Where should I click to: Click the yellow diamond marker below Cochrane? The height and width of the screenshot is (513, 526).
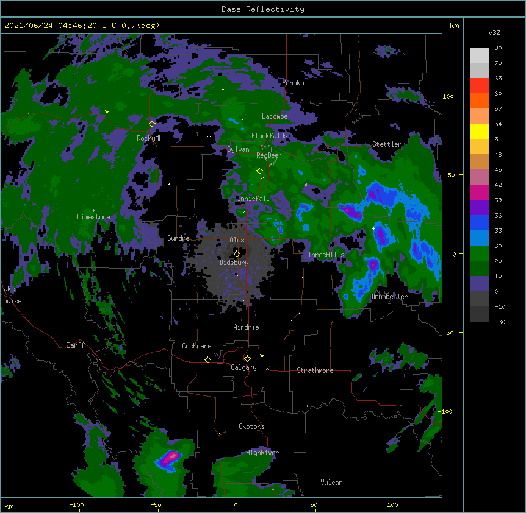pos(207,359)
